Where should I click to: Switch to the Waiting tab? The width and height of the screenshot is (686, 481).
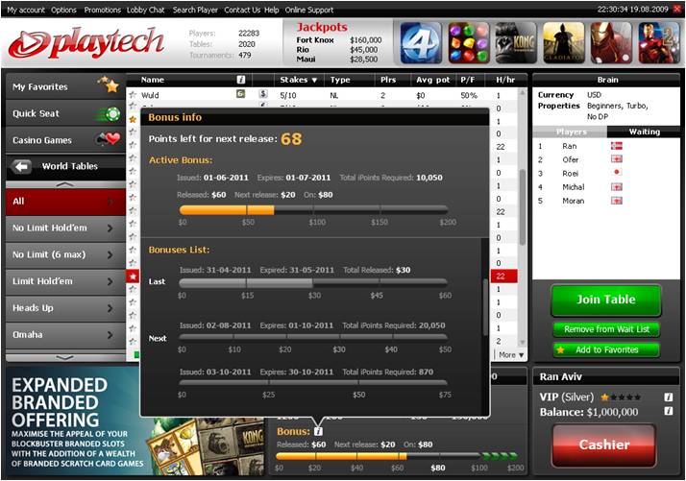[x=644, y=132]
